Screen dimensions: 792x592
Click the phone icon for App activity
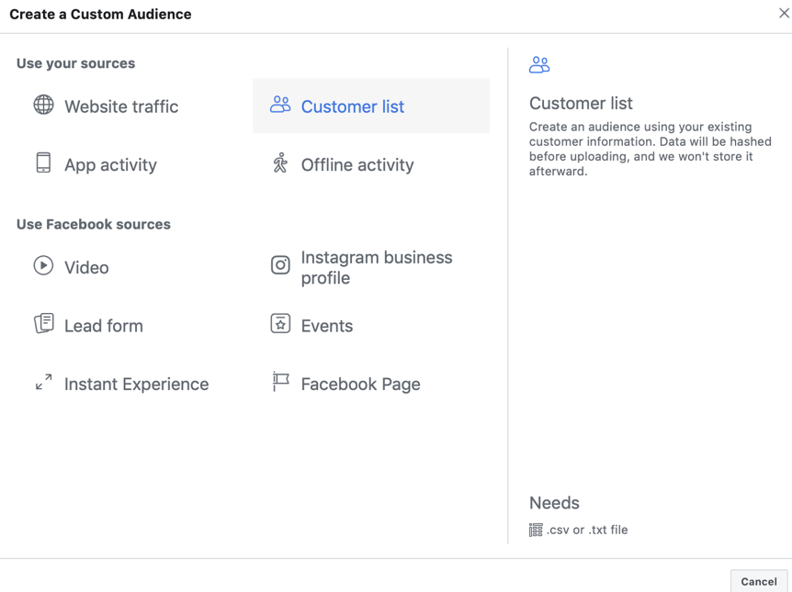pyautogui.click(x=43, y=163)
